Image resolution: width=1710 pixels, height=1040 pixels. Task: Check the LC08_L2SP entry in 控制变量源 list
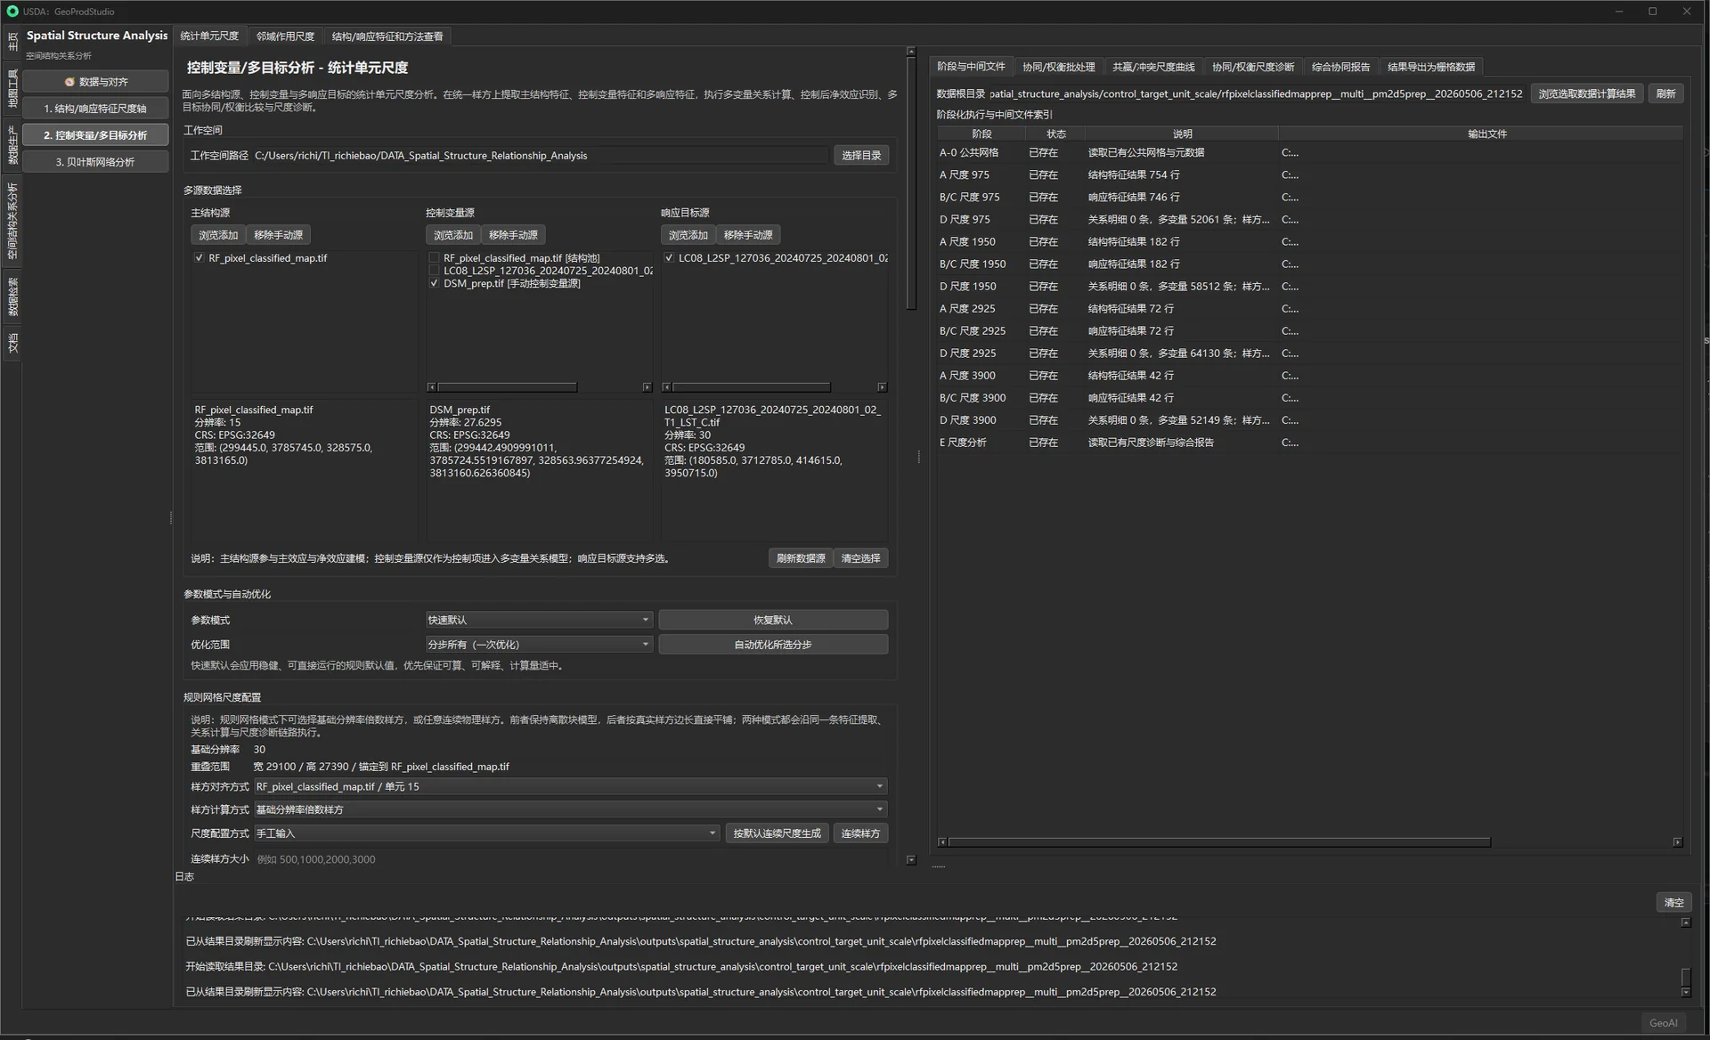coord(435,271)
